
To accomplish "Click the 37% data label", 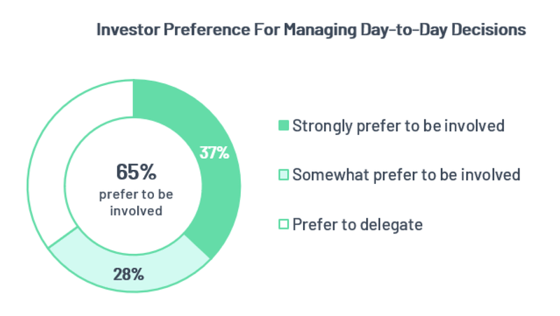I will pyautogui.click(x=214, y=152).
